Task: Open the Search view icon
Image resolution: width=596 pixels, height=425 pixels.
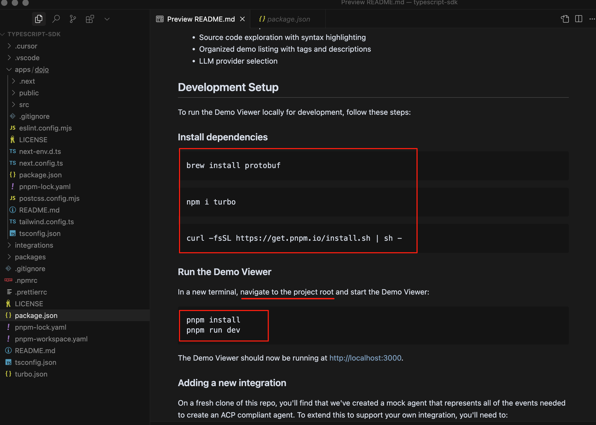Action: (56, 19)
